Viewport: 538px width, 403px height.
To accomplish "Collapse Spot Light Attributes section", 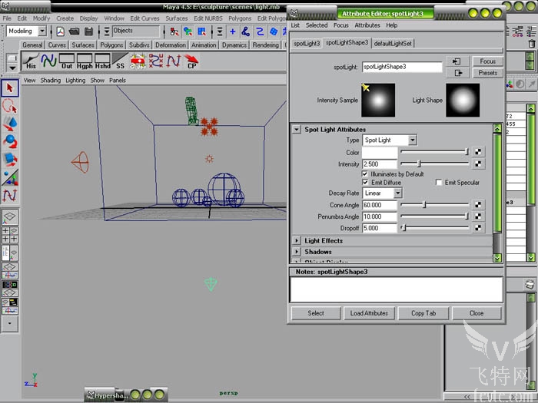I will (297, 130).
